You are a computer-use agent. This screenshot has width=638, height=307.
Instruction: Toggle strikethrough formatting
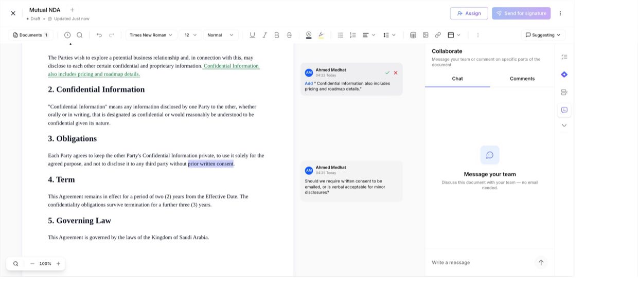click(289, 35)
